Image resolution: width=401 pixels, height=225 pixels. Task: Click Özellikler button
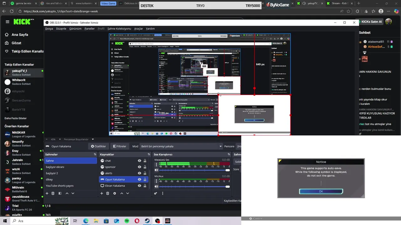98,146
